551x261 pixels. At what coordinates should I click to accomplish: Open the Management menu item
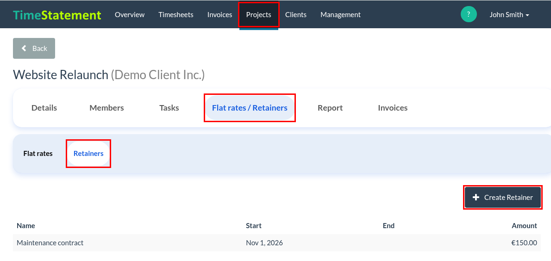tap(340, 15)
